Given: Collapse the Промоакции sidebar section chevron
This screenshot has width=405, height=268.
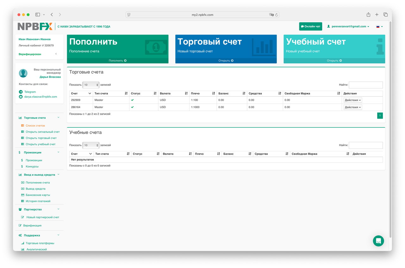Looking at the screenshot, I should pyautogui.click(x=58, y=152).
